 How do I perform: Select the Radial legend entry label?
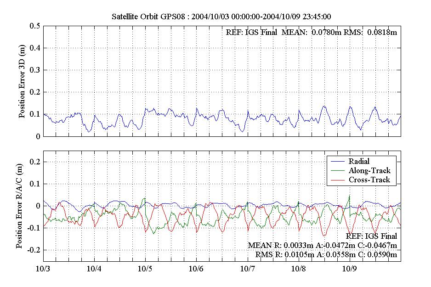point(360,162)
